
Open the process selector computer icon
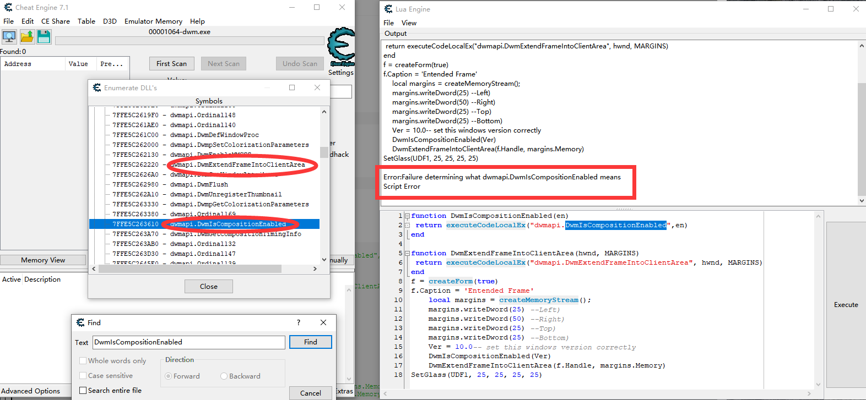pyautogui.click(x=9, y=37)
